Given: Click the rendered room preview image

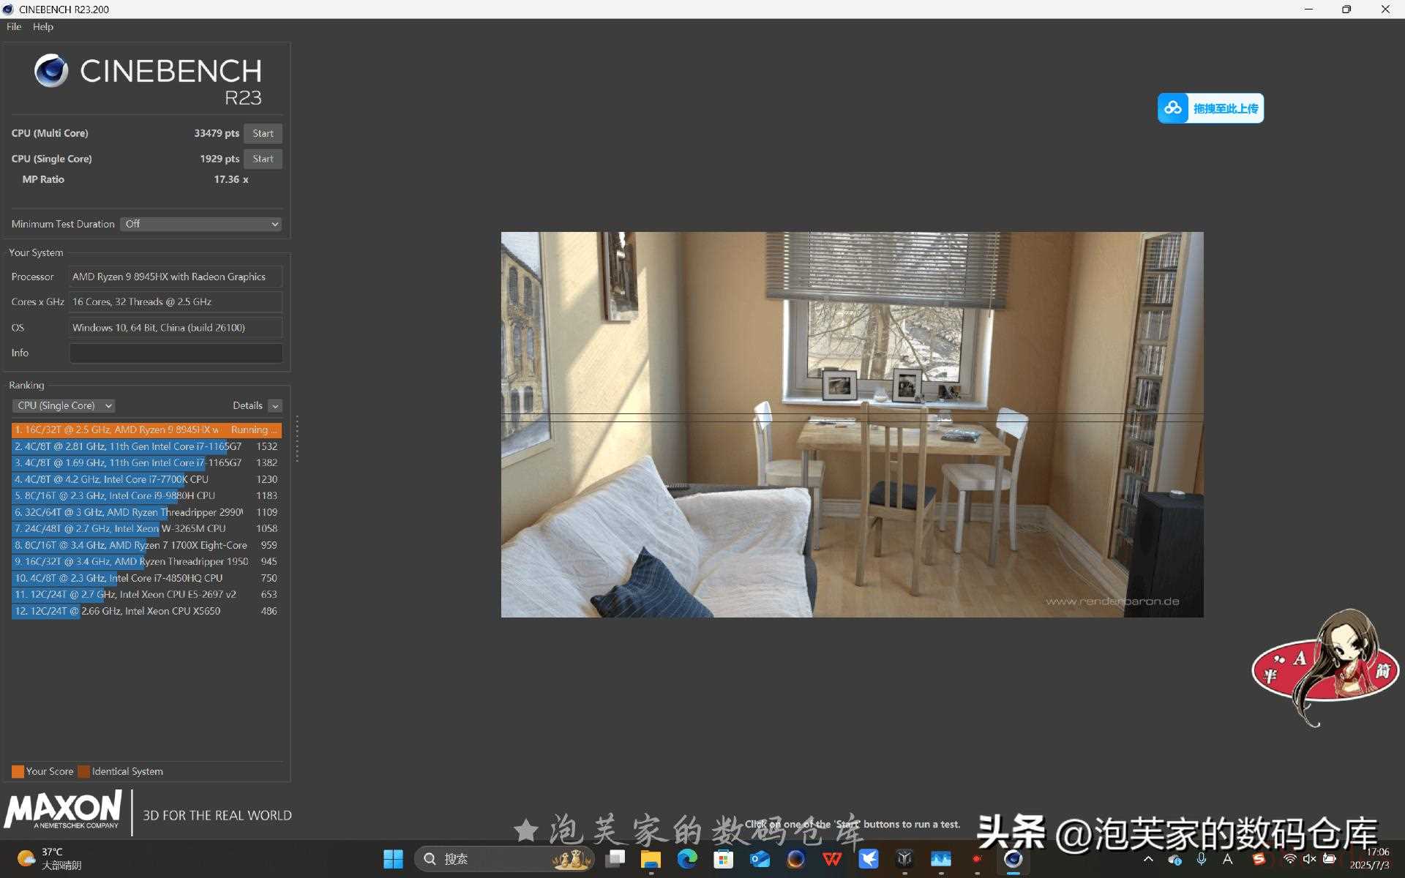Looking at the screenshot, I should click(852, 424).
